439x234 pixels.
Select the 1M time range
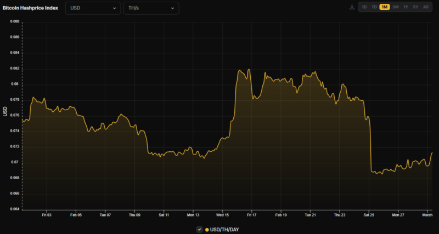click(385, 7)
